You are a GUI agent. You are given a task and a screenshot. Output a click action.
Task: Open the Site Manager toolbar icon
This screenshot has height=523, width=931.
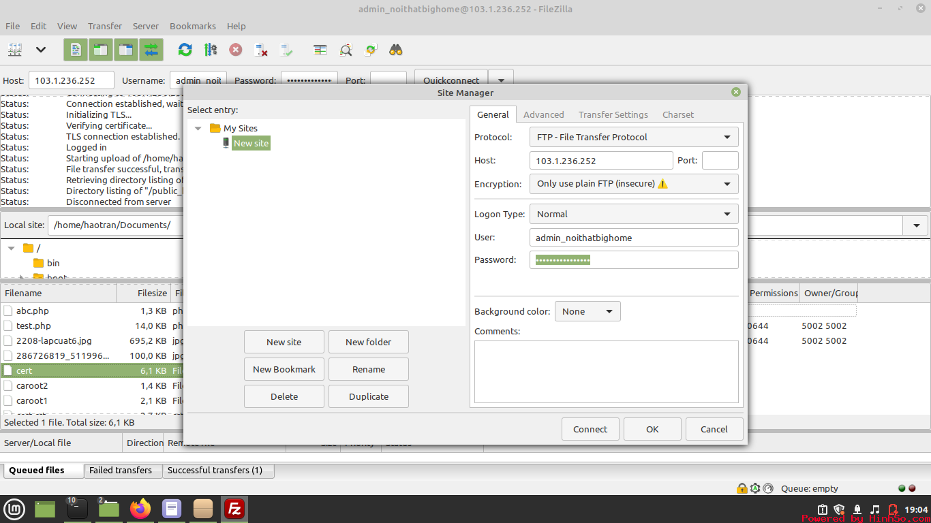click(x=15, y=50)
